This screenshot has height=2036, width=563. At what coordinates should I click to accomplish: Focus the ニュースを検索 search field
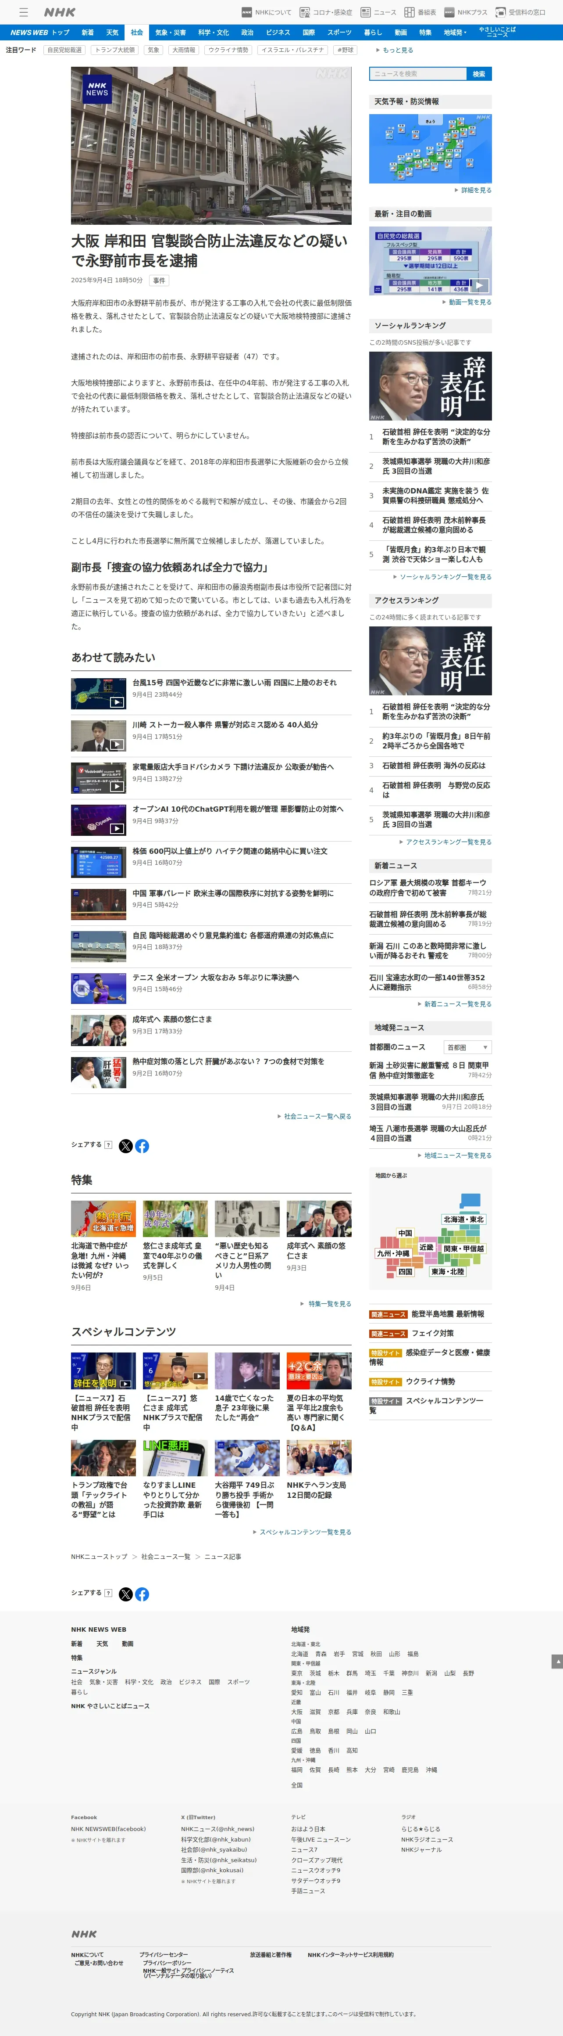418,73
